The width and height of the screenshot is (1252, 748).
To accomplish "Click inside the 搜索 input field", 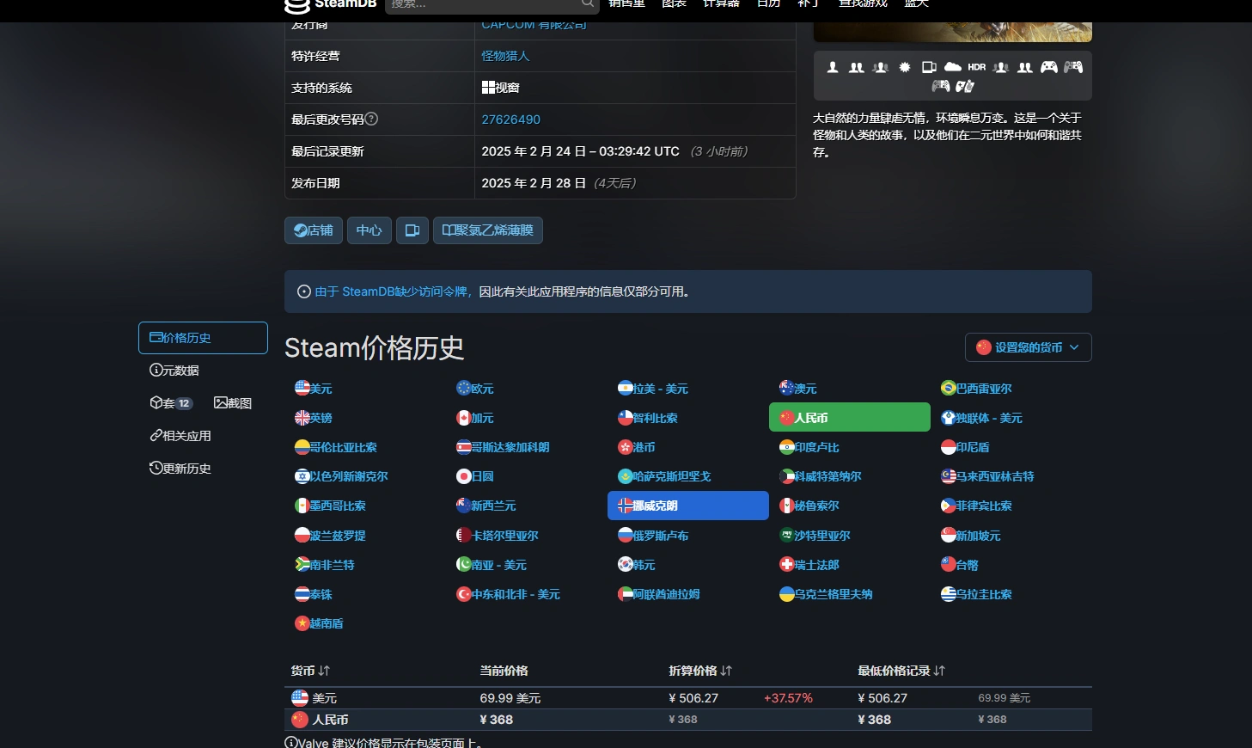I will tap(481, 5).
